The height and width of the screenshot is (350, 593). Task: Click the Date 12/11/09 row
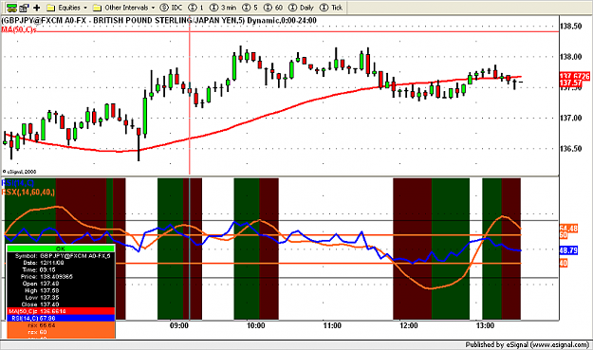point(61,263)
